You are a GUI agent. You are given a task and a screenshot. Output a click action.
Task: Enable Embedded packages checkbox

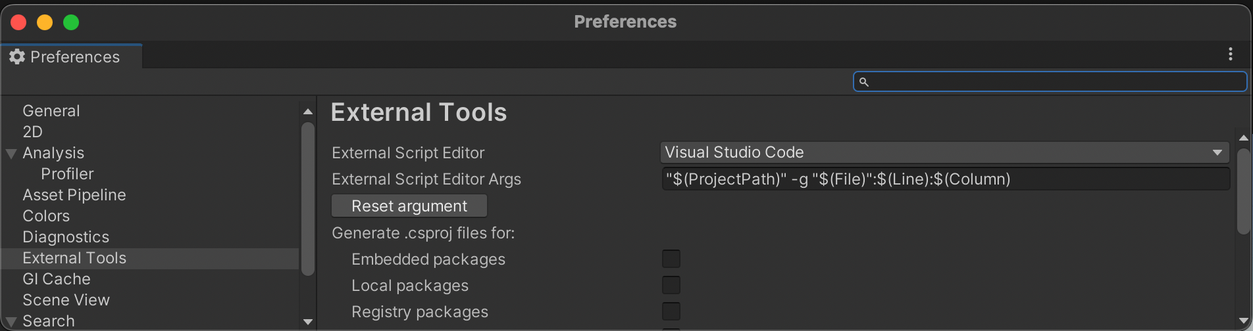(671, 259)
